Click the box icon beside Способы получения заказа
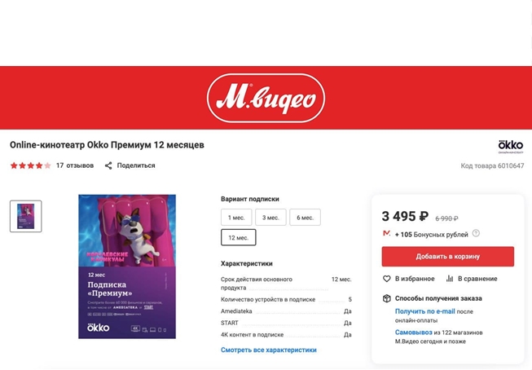 point(386,298)
